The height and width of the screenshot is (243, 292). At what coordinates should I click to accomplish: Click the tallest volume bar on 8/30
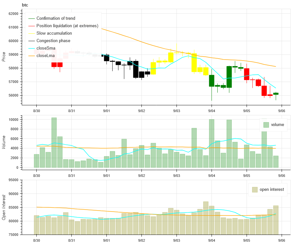point(54,143)
